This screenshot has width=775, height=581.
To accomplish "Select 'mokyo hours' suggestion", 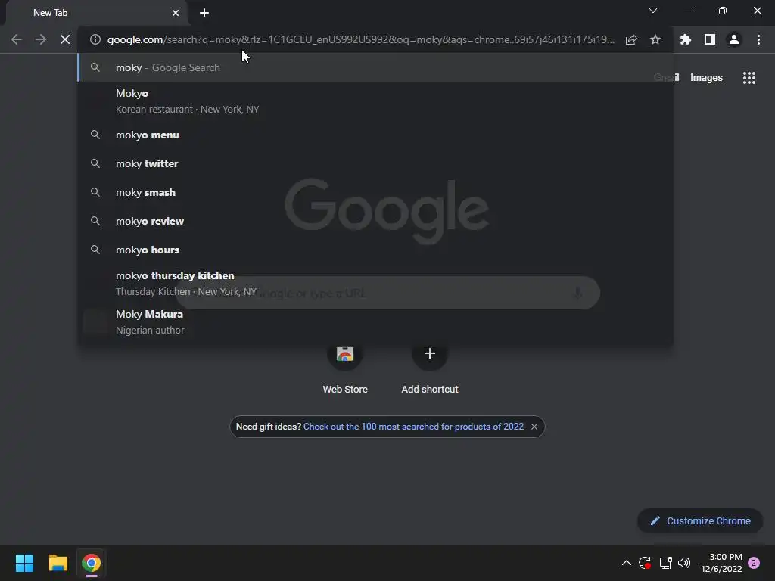I will pyautogui.click(x=375, y=250).
